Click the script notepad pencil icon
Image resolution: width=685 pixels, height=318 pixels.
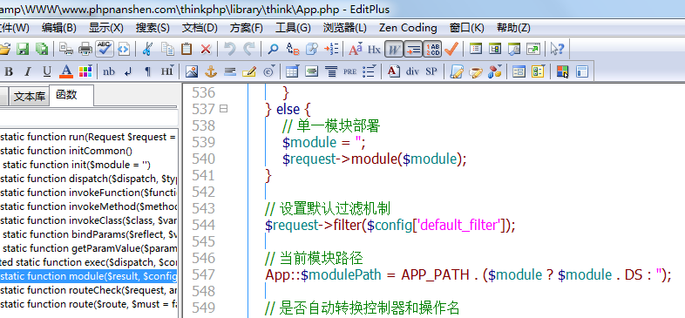(x=457, y=71)
